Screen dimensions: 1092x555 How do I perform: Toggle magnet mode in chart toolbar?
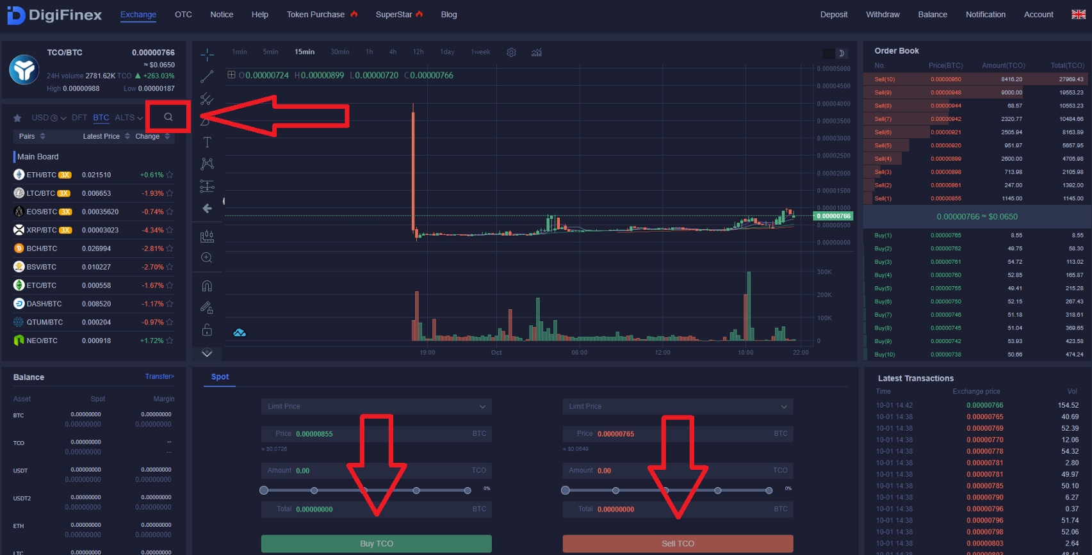point(207,286)
